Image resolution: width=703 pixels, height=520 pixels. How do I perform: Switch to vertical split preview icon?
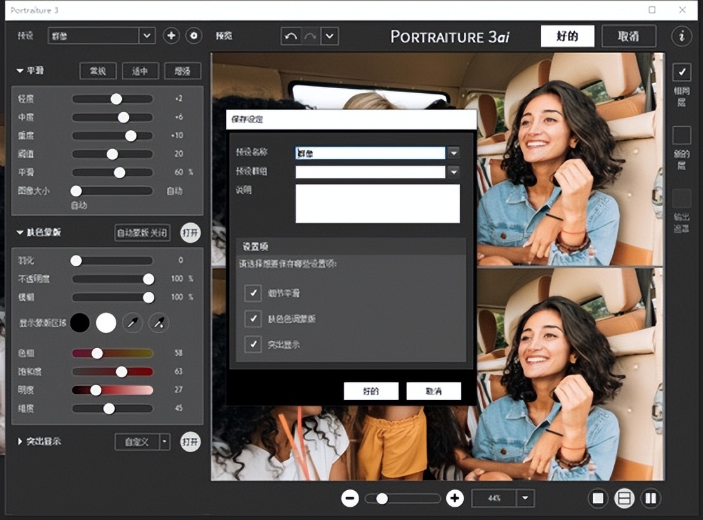[650, 498]
